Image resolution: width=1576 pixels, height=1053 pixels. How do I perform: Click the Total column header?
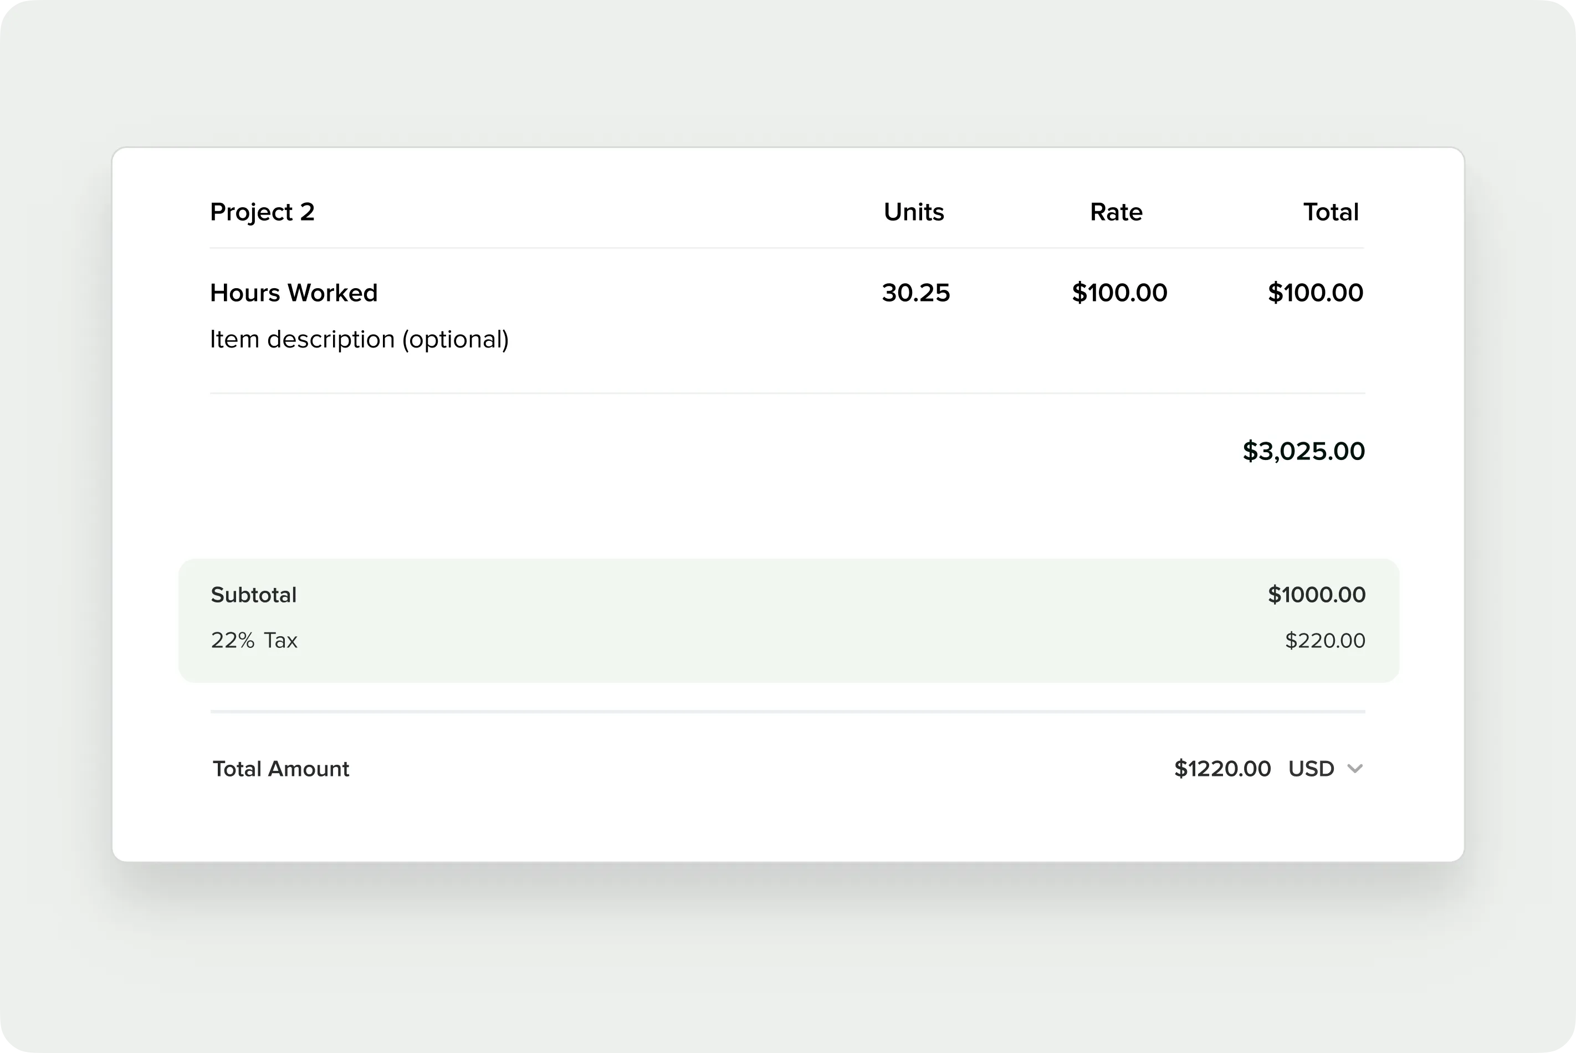click(1330, 212)
